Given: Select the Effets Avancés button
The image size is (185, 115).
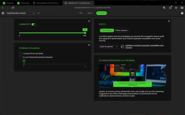Looking at the screenshot, I should (121, 31).
